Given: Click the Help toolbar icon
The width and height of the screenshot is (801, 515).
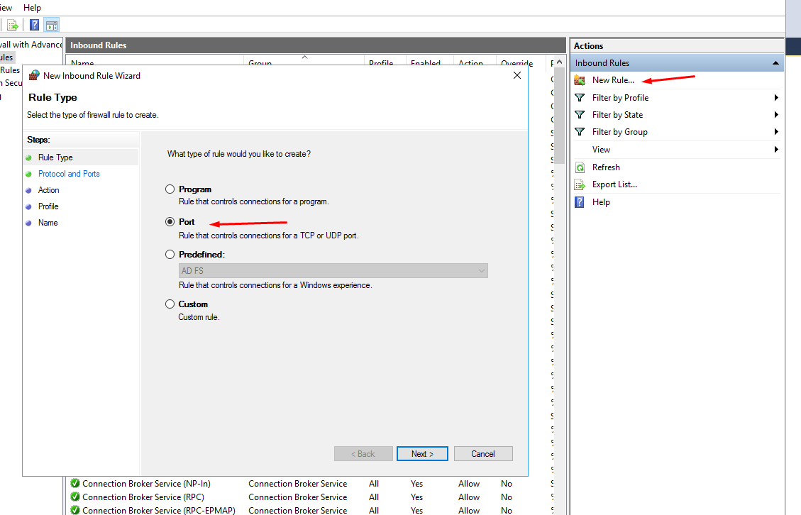Looking at the screenshot, I should point(34,24).
